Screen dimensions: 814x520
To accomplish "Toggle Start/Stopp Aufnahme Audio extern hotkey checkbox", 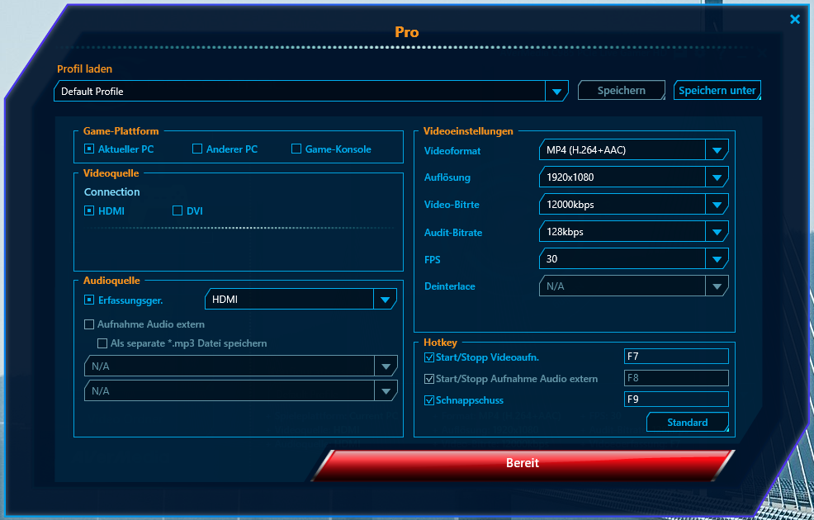I will pos(429,379).
